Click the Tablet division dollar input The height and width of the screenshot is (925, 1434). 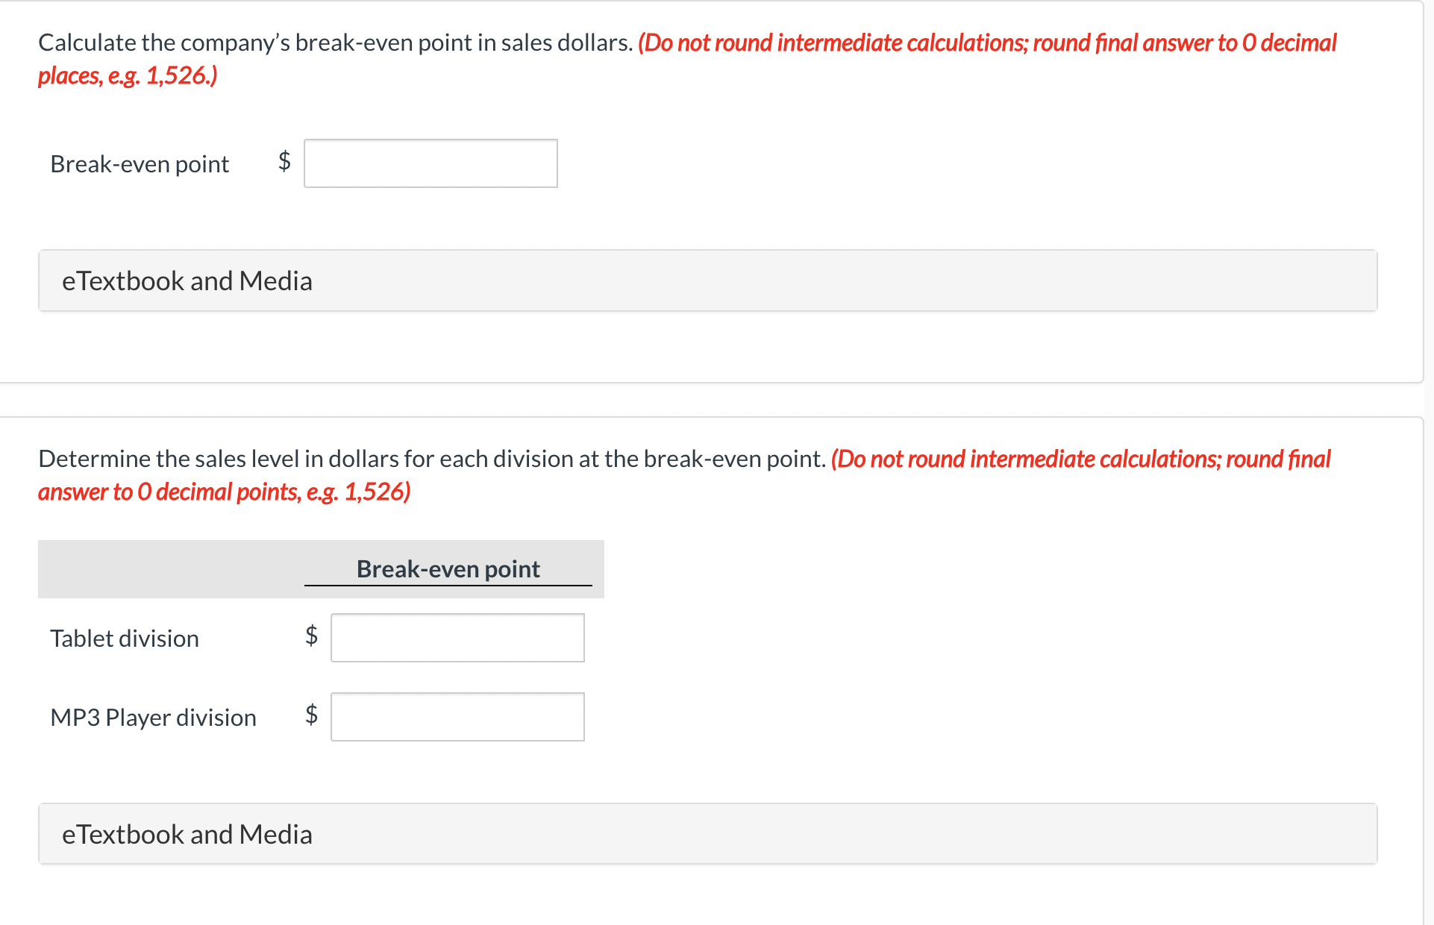coord(457,638)
